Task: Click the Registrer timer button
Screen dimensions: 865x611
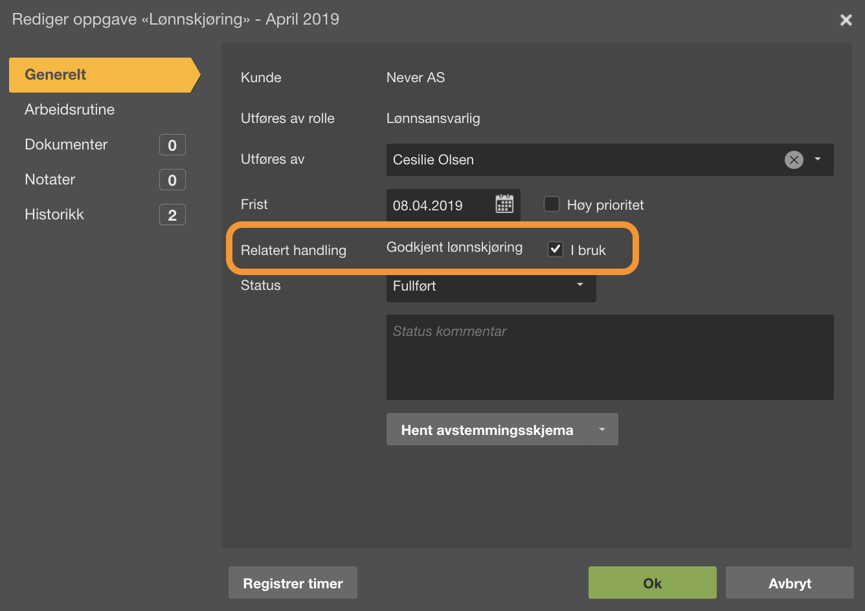Action: (x=293, y=583)
